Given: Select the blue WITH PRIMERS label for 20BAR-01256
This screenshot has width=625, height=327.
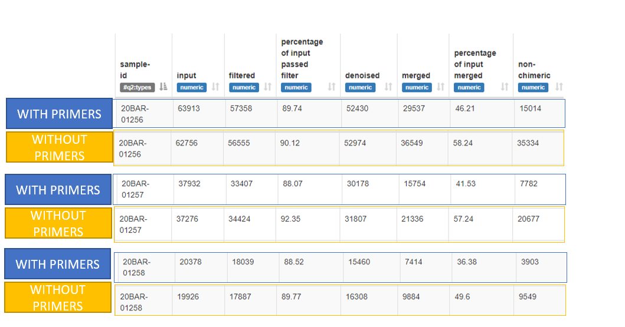Looking at the screenshot, I should (59, 114).
